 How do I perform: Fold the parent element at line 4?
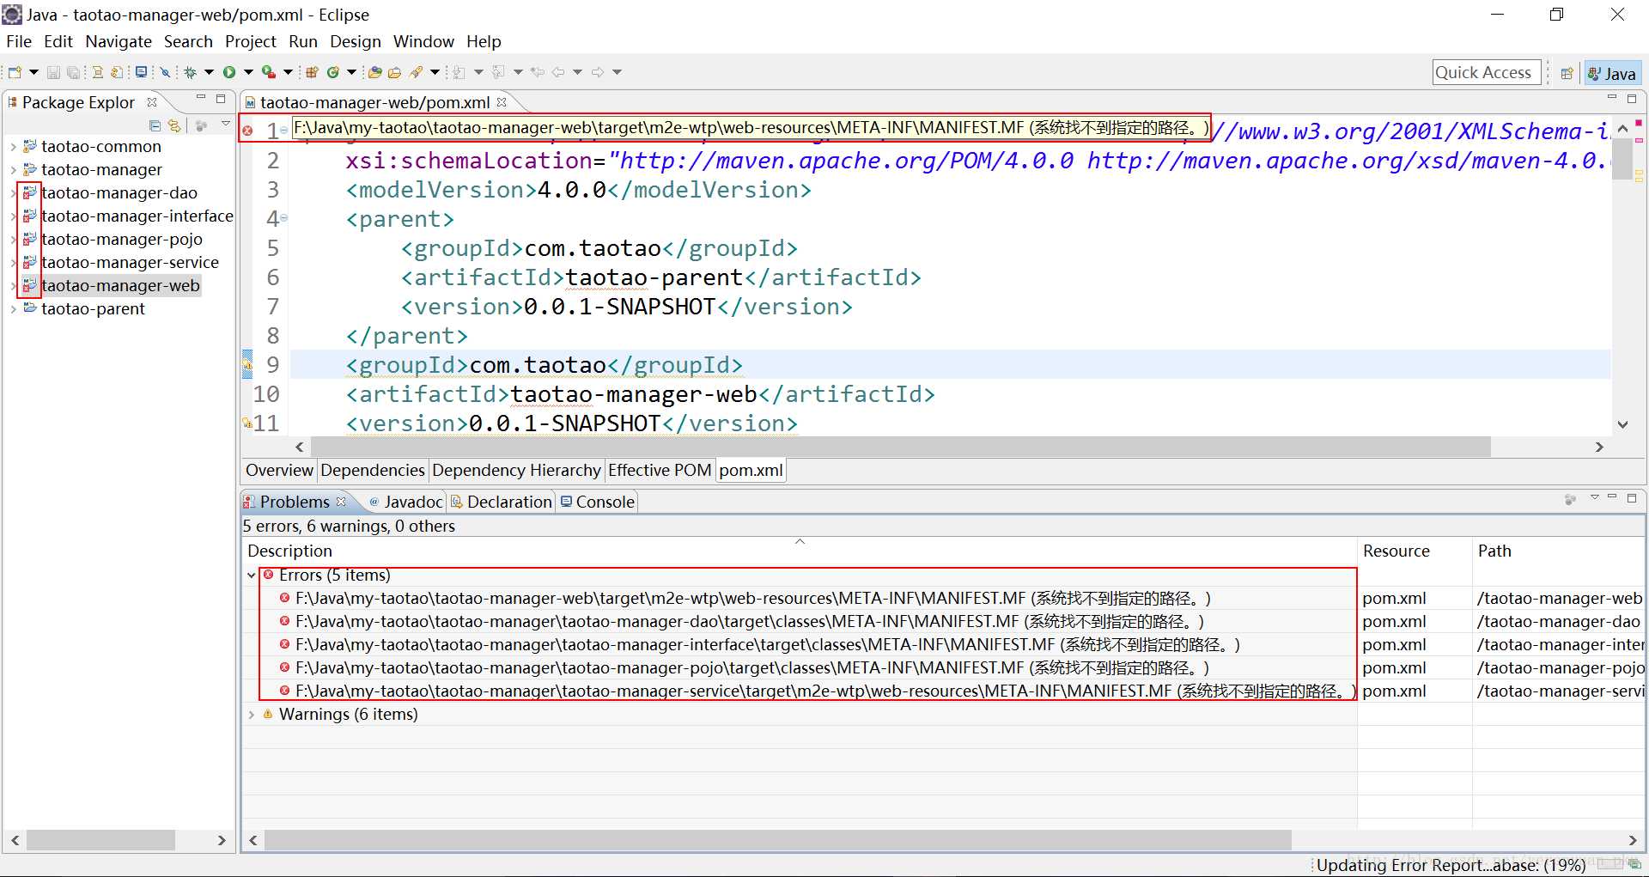(284, 219)
